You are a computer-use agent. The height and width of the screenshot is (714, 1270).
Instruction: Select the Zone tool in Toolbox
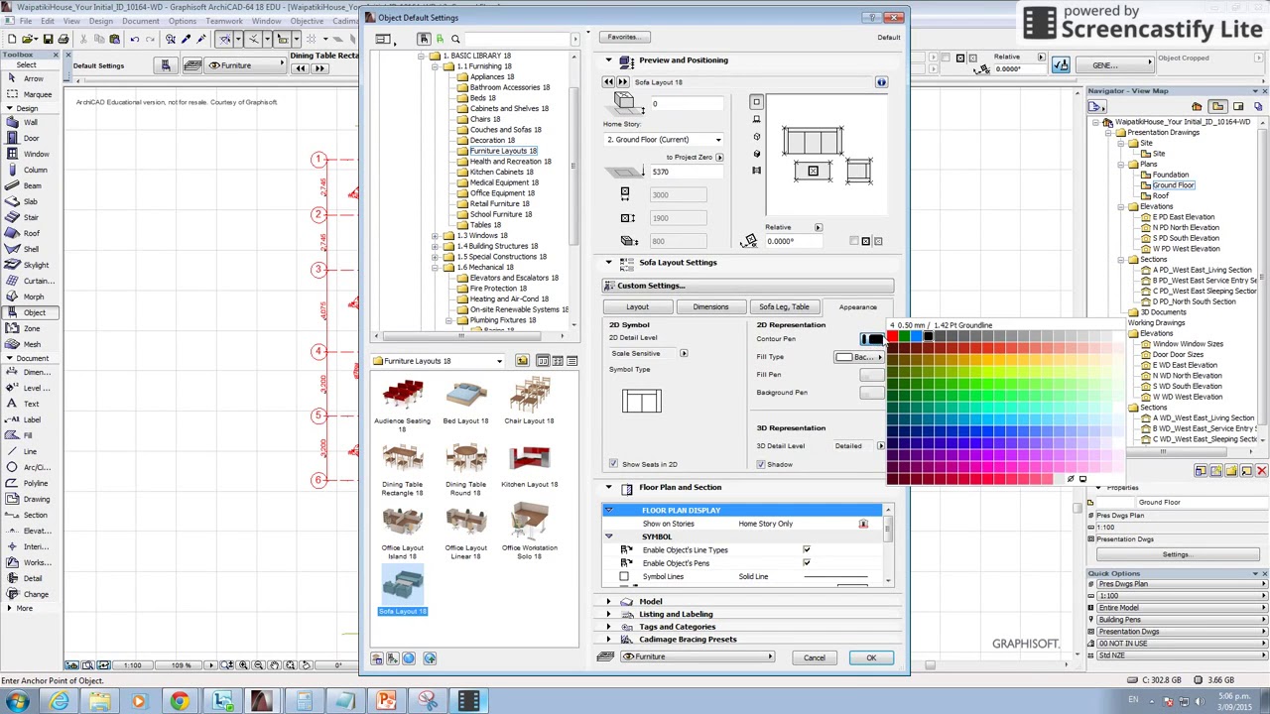[30, 328]
